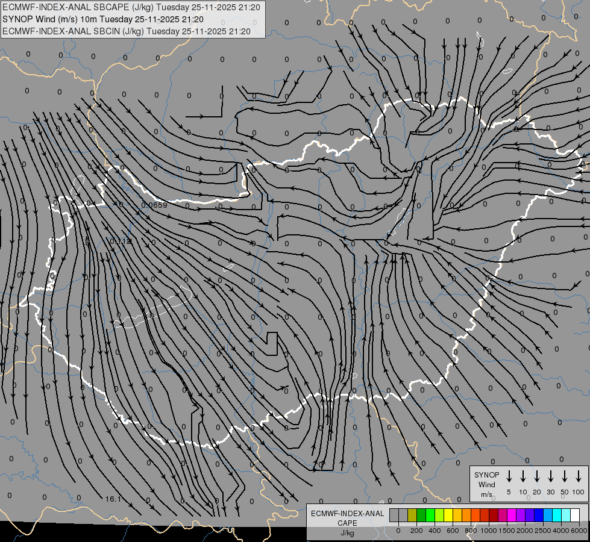
Task: Click the 30 m/s wind arrow in legend
Action: [551, 476]
